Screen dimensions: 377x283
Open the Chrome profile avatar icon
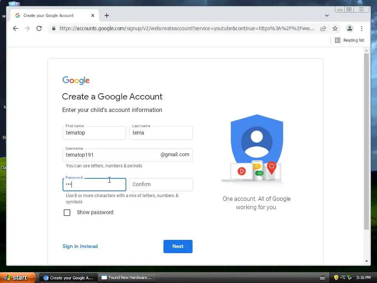click(x=350, y=28)
